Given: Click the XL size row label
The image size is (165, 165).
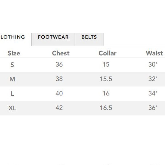Looking at the screenshot, I should tap(12, 108).
